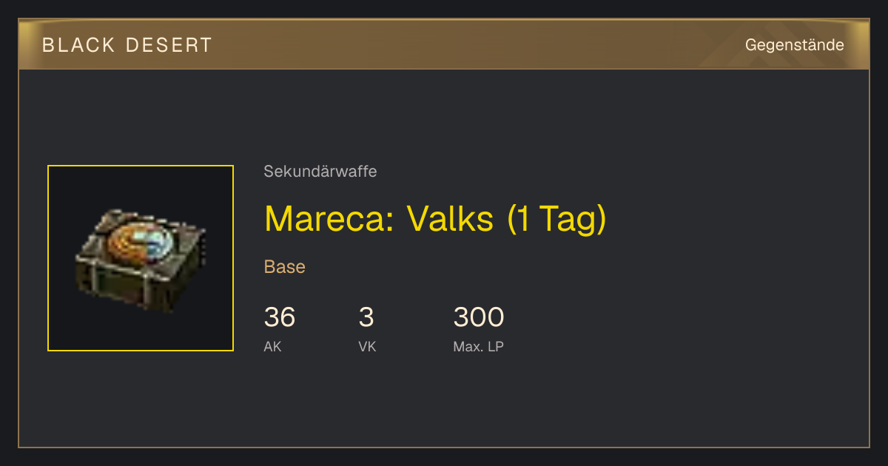Click the AK value 36
Screen dimensions: 888x466
(x=280, y=317)
